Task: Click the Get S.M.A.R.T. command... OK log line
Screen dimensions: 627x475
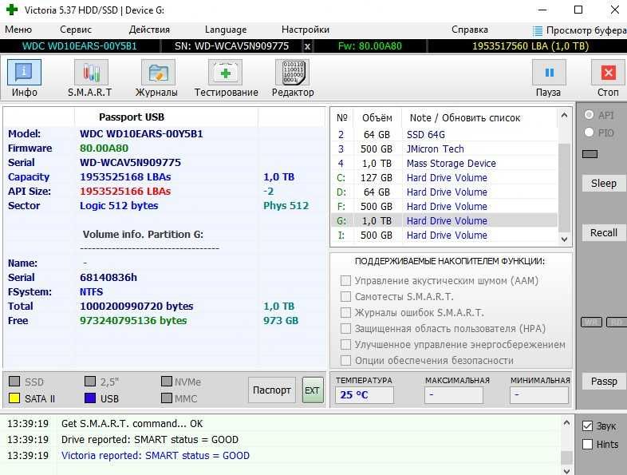Action: coord(132,423)
